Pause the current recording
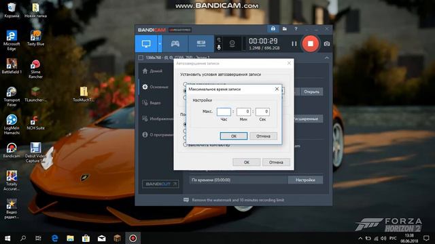The height and width of the screenshot is (244, 435). click(294, 43)
